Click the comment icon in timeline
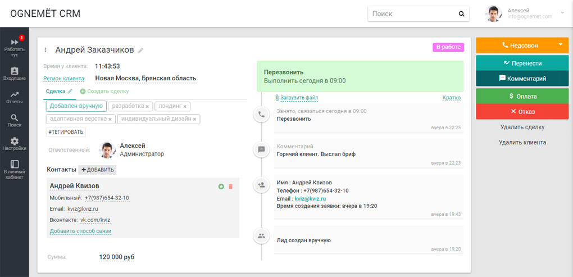The image size is (573, 277). pos(261,149)
